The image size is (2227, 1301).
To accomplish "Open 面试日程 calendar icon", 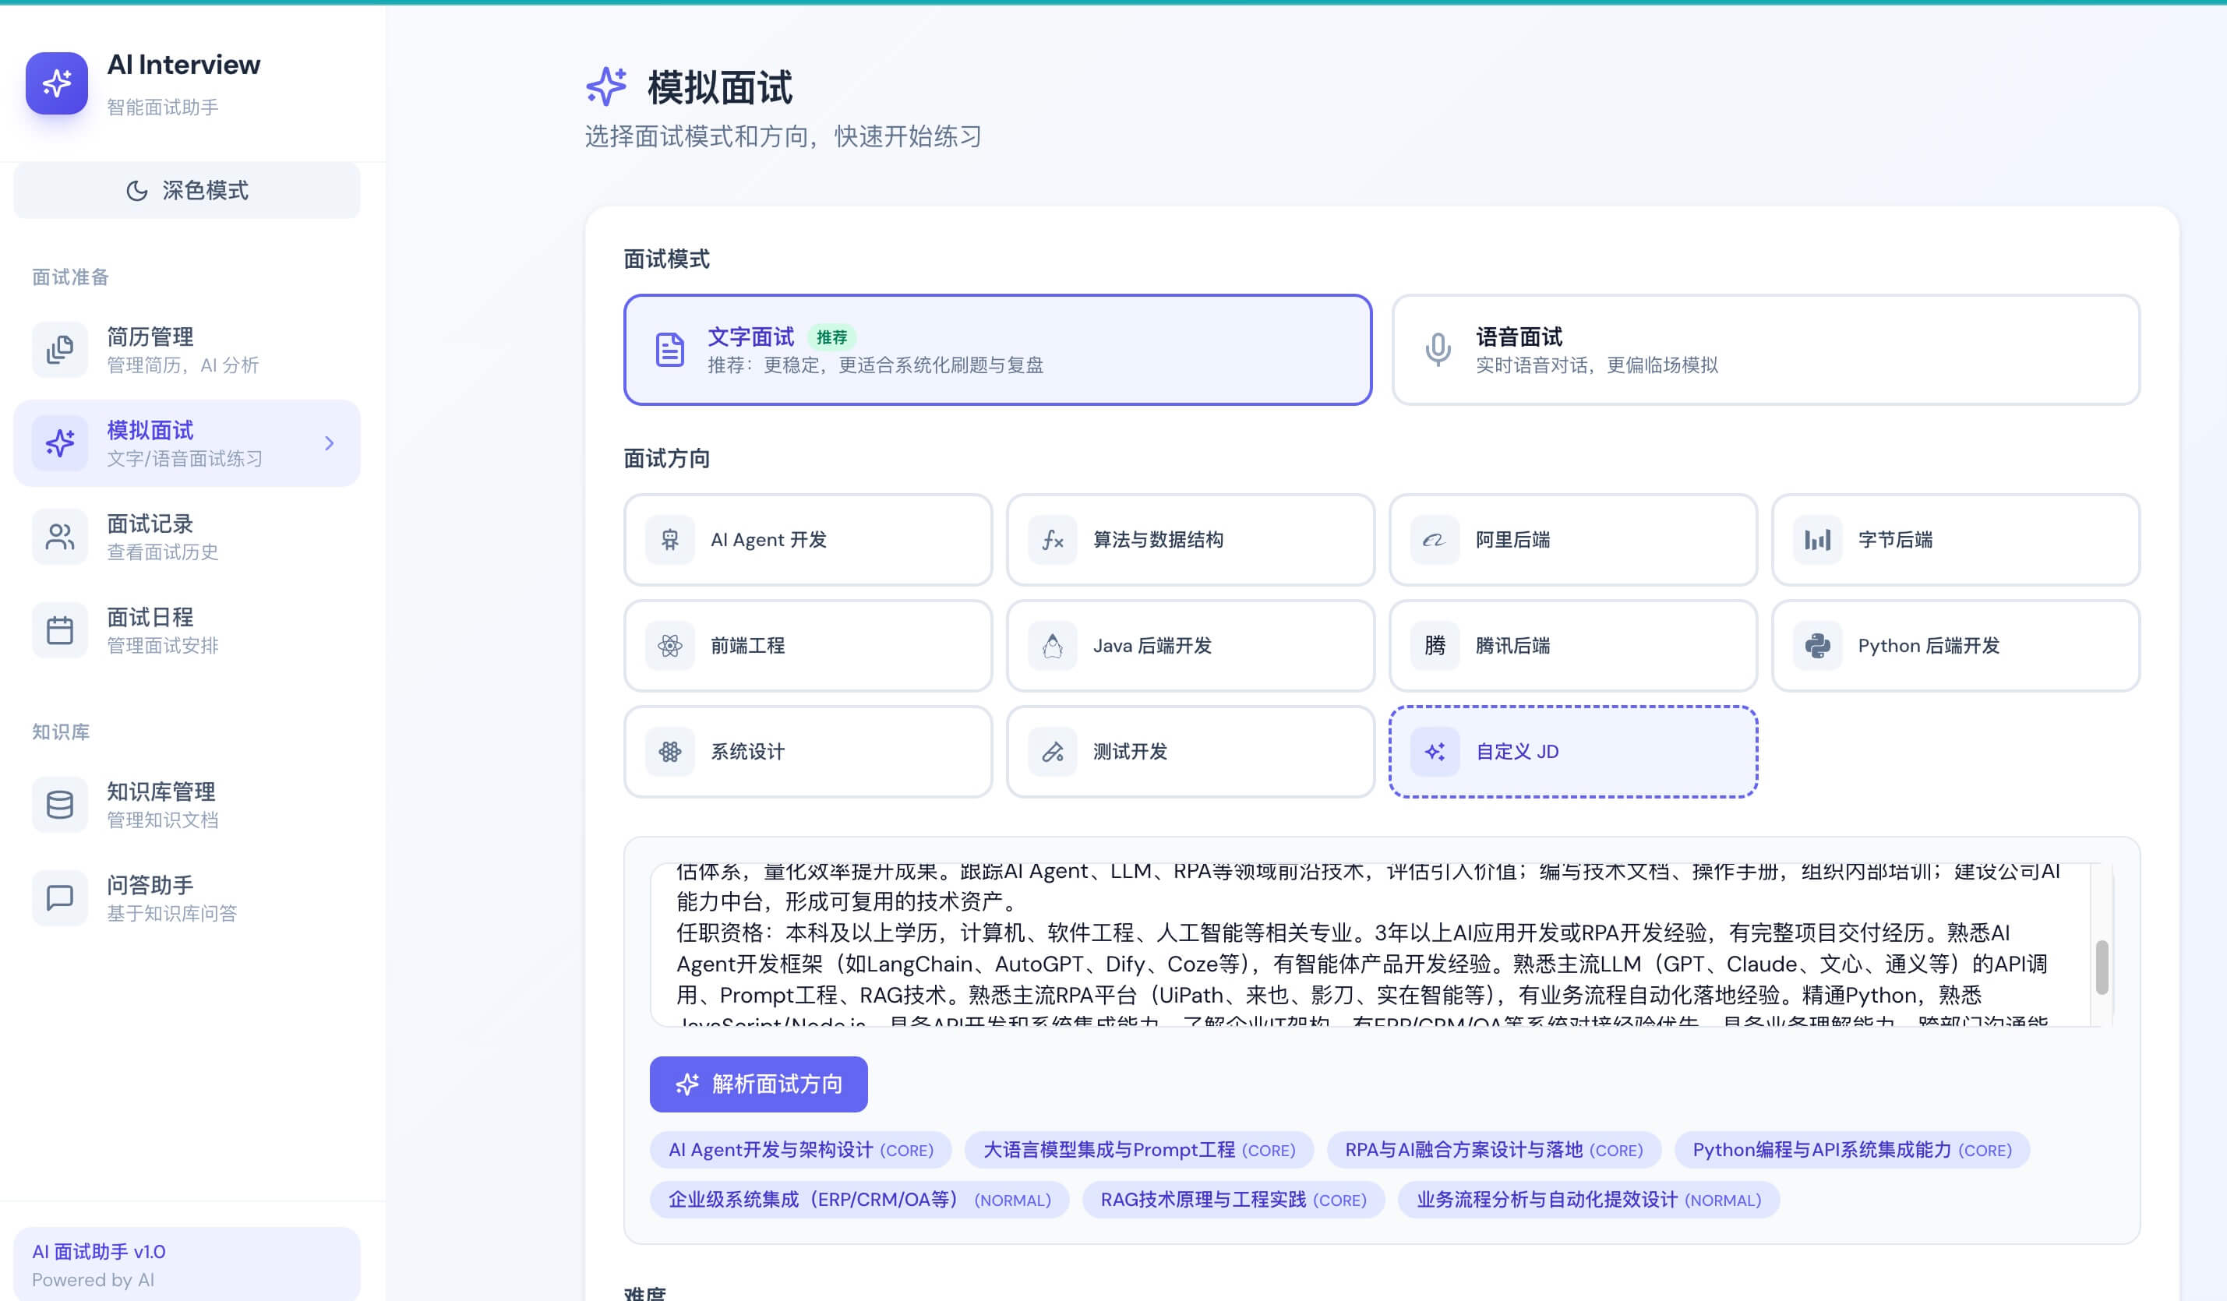I will [x=59, y=630].
